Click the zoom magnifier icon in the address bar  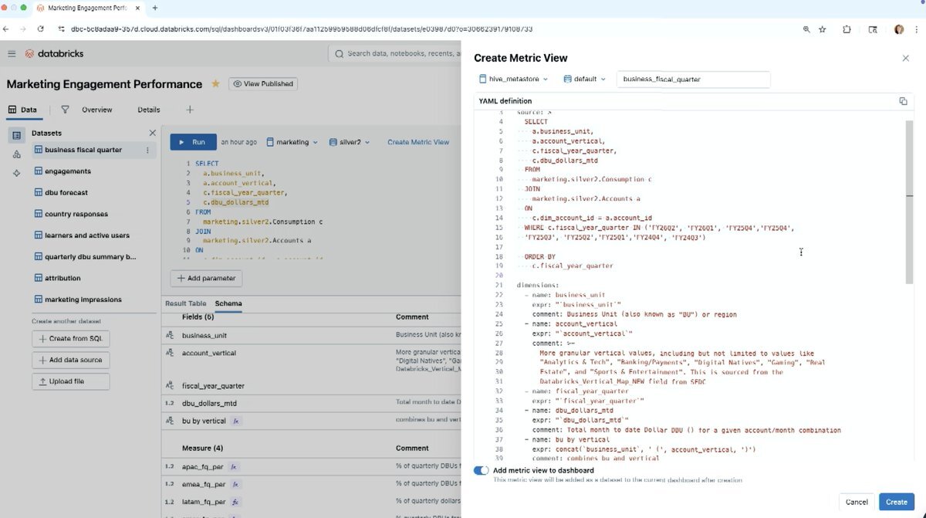806,29
